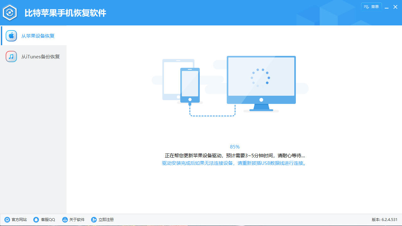Click the icon beside 关于软件

[x=65, y=220]
